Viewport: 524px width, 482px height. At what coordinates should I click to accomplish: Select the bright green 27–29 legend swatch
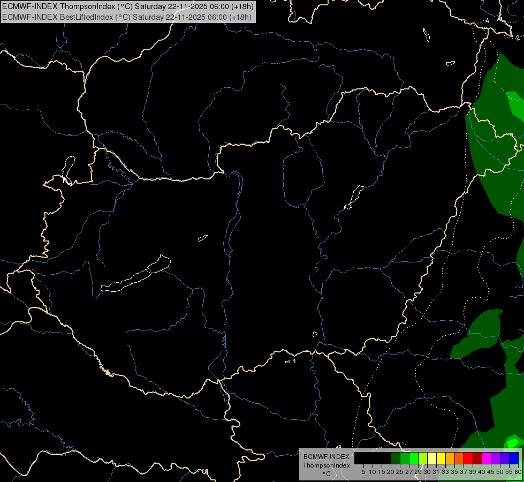pyautogui.click(x=414, y=458)
